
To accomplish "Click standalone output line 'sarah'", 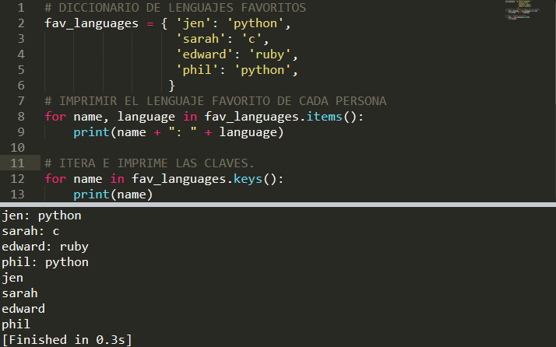I will (x=19, y=293).
